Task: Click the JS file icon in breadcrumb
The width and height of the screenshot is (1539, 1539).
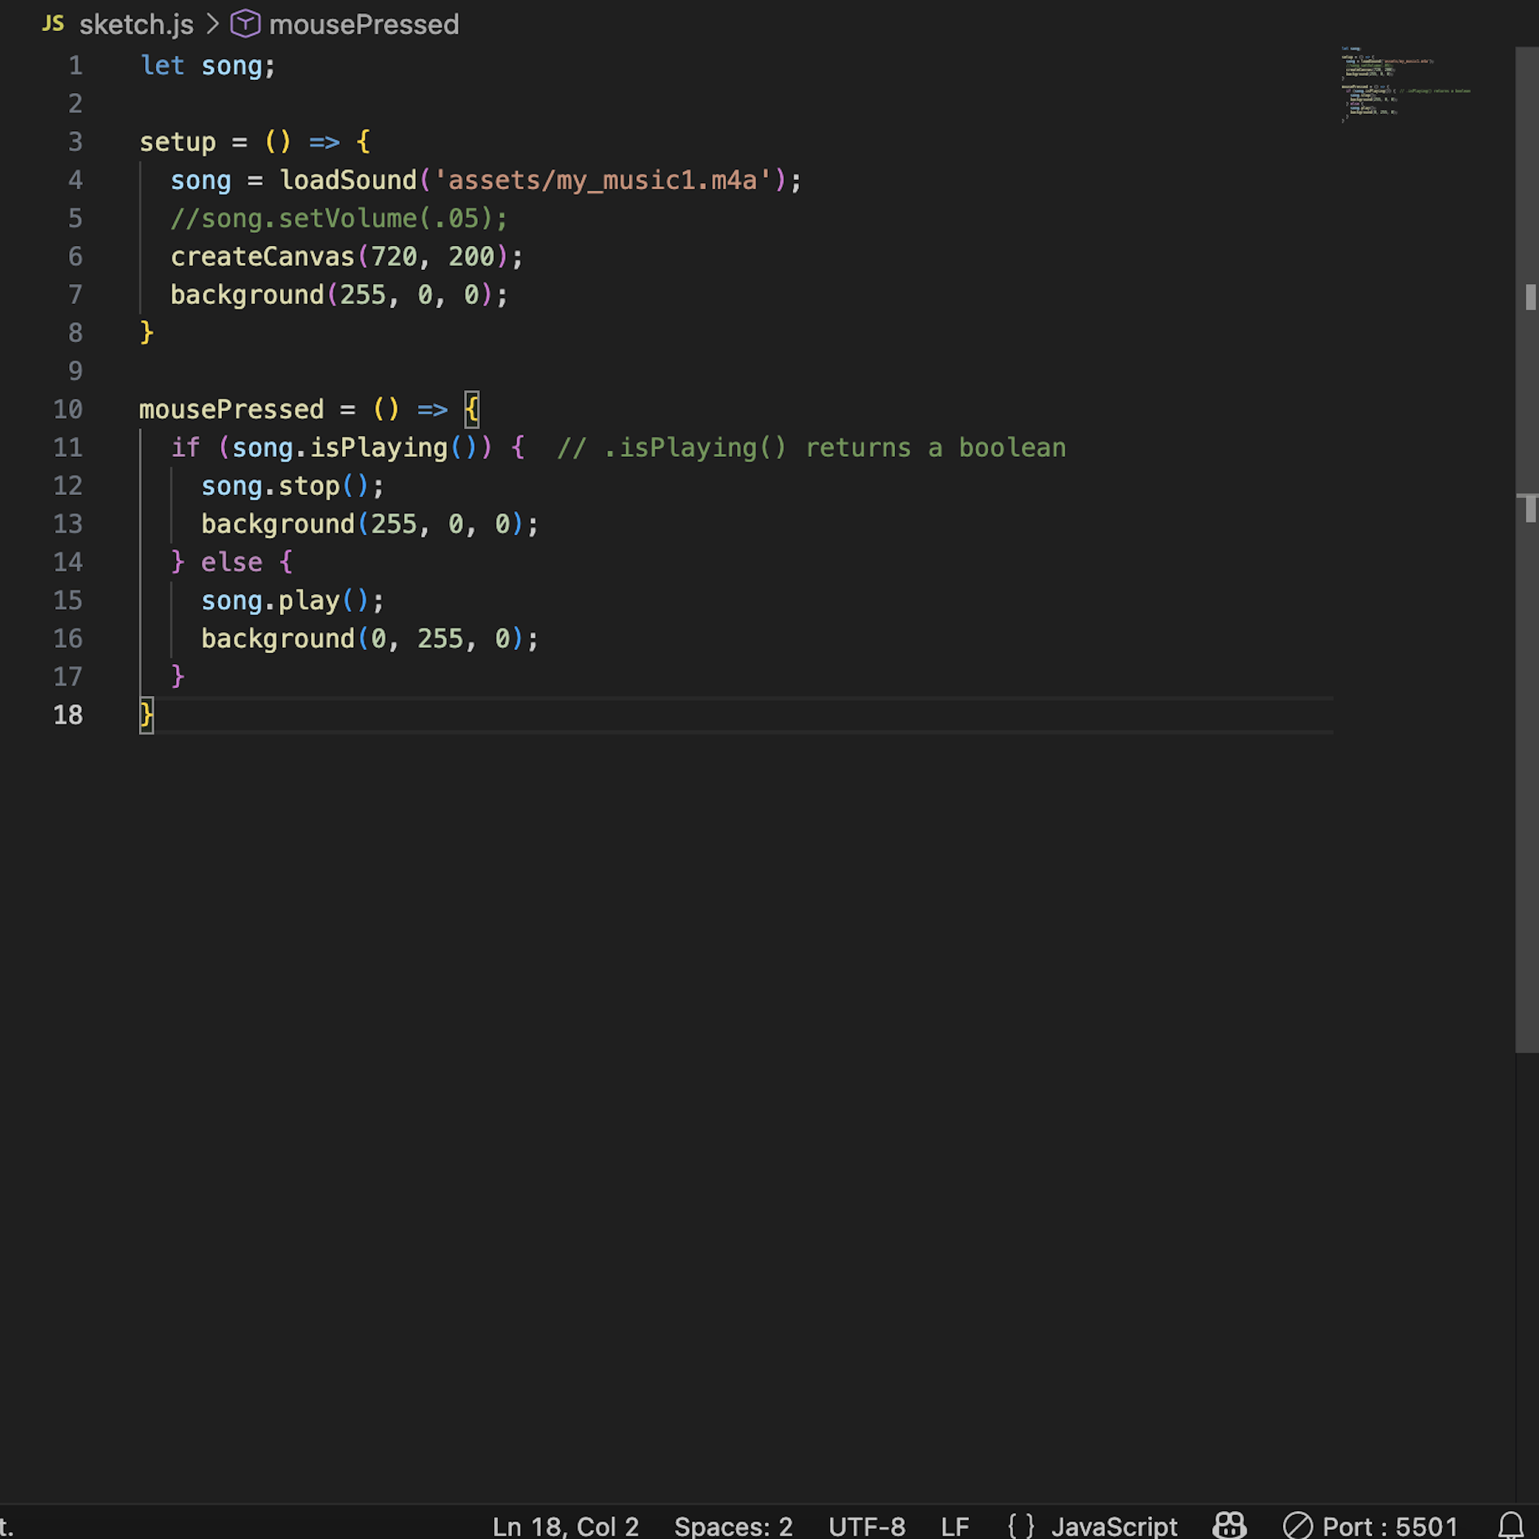Action: coord(54,24)
